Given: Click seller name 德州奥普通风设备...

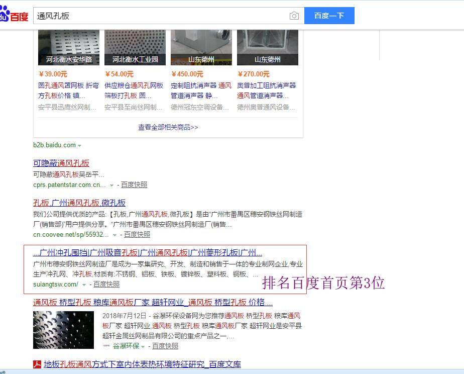Looking at the screenshot, I should (266, 107).
